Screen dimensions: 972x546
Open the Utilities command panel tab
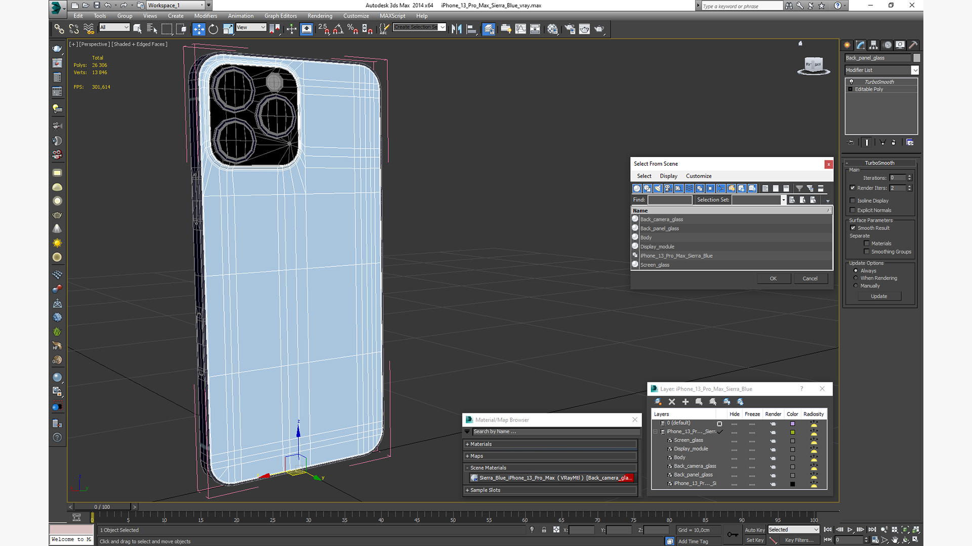click(913, 45)
